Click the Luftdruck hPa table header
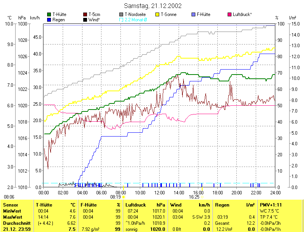Image resolution: width=304 pixels, height=232 pixels. 146,205
